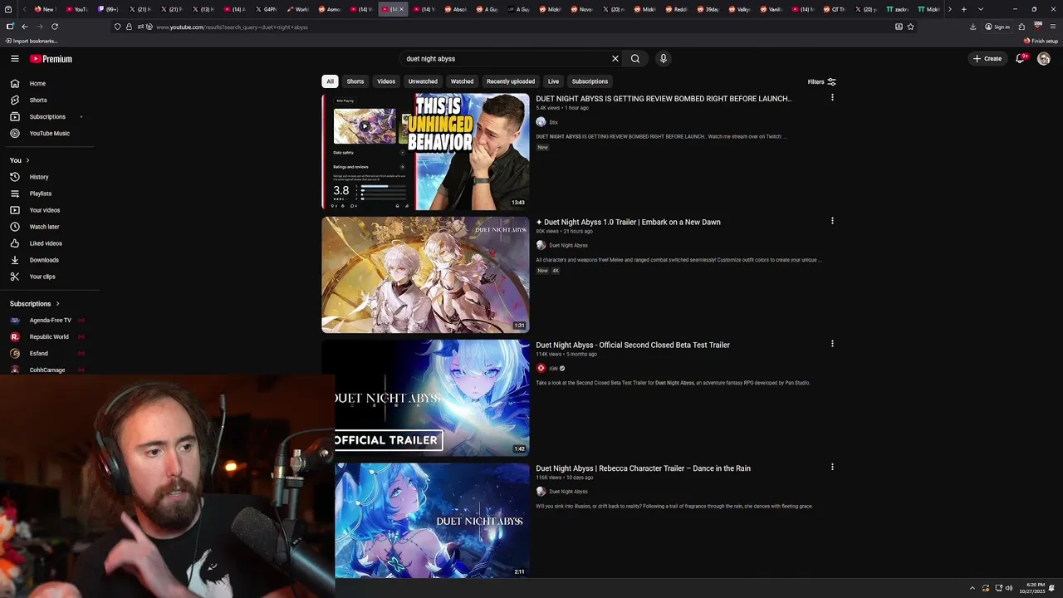Open the Create button
This screenshot has width=1063, height=598.
click(x=987, y=59)
